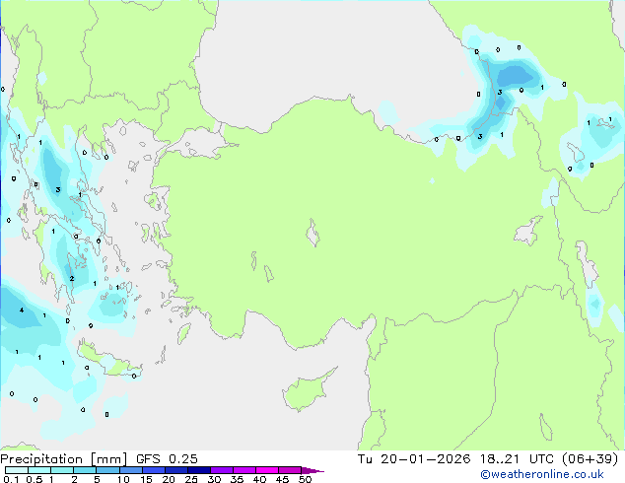Click the 20–25 mm legend color box
Image resolution: width=625 pixels, height=483 pixels.
(x=175, y=470)
